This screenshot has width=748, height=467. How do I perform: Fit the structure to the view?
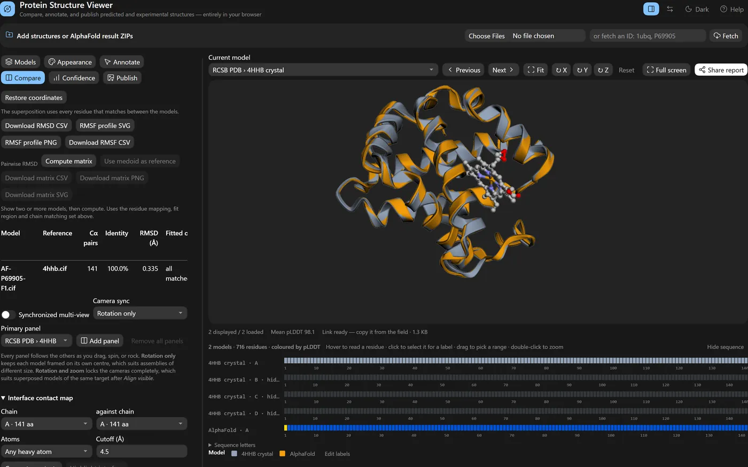point(535,70)
